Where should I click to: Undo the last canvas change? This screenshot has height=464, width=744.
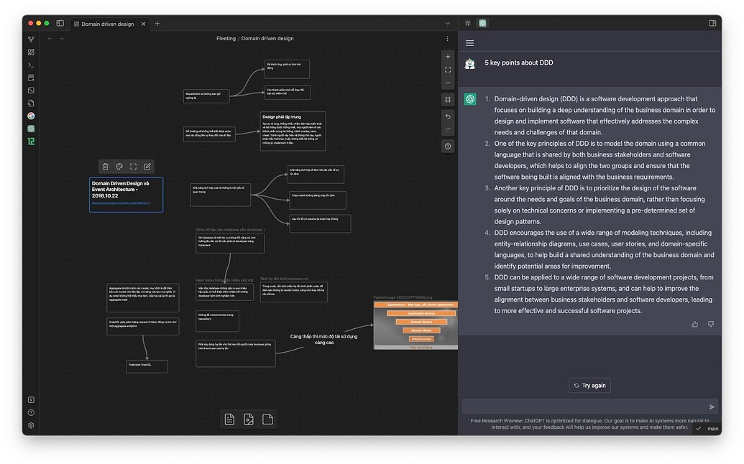click(x=448, y=116)
